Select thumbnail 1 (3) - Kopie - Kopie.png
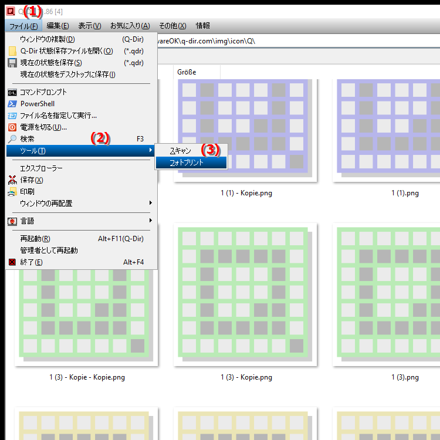Screen dimensions: 440x440 (86, 318)
